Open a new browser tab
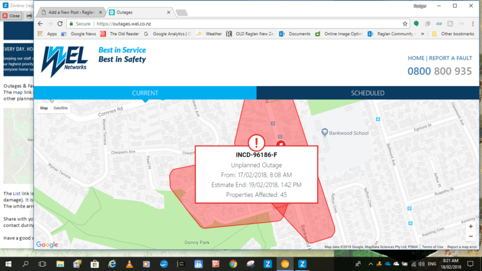The height and width of the screenshot is (271, 482). (181, 13)
